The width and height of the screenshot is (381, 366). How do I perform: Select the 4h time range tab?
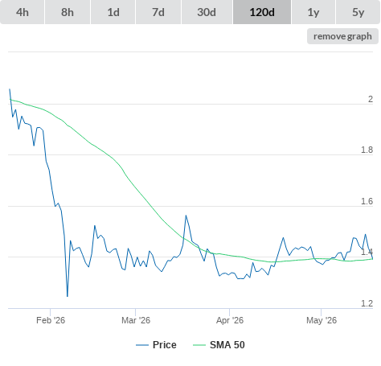click(x=23, y=12)
